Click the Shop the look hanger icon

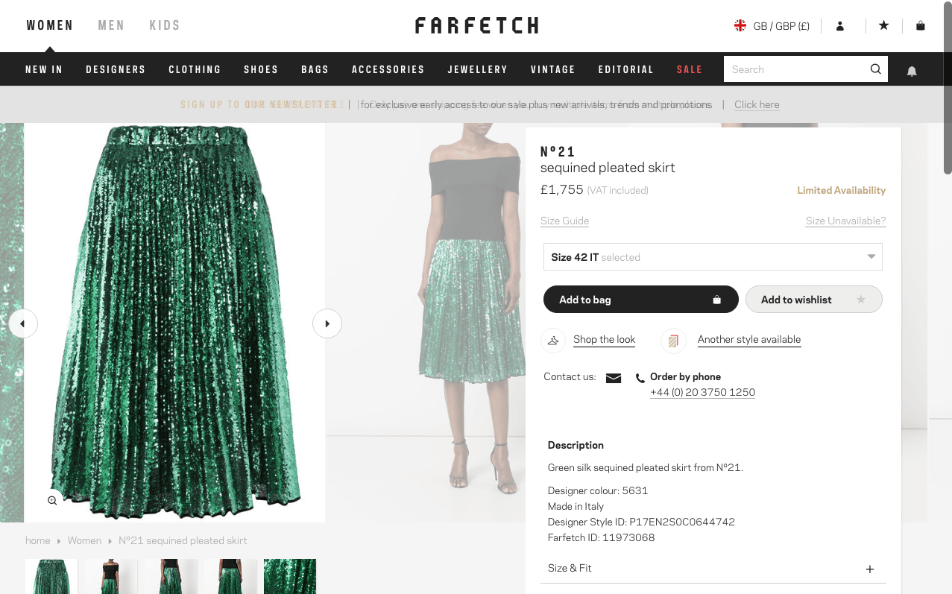click(553, 341)
